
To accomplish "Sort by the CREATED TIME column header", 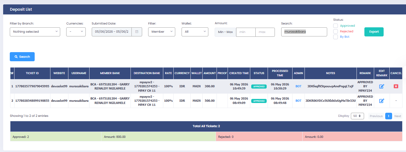I will tap(239, 73).
